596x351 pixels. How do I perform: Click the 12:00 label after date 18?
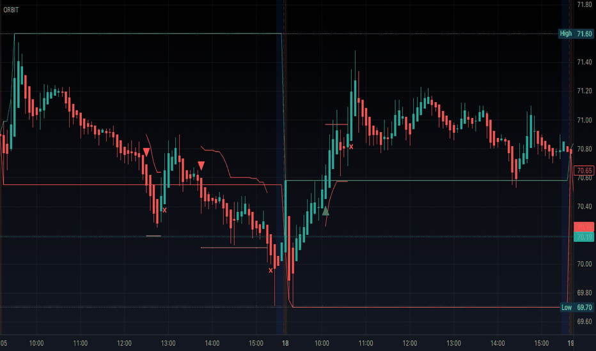coord(410,343)
